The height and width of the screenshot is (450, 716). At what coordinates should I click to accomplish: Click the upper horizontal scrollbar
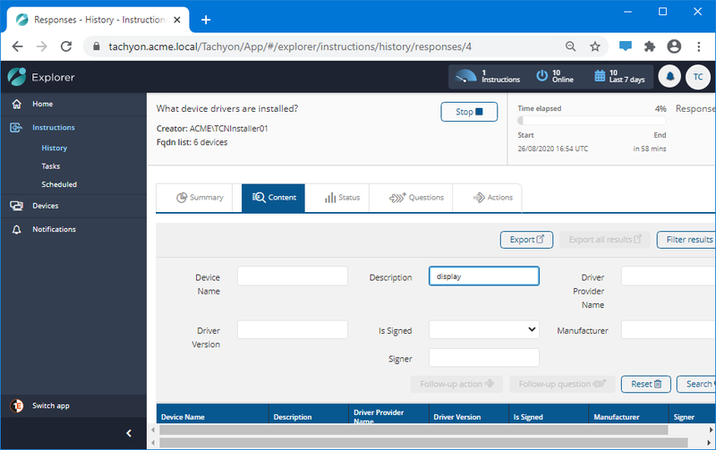coord(413,430)
